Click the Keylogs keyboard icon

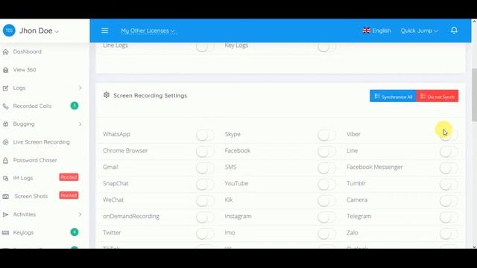click(5, 233)
